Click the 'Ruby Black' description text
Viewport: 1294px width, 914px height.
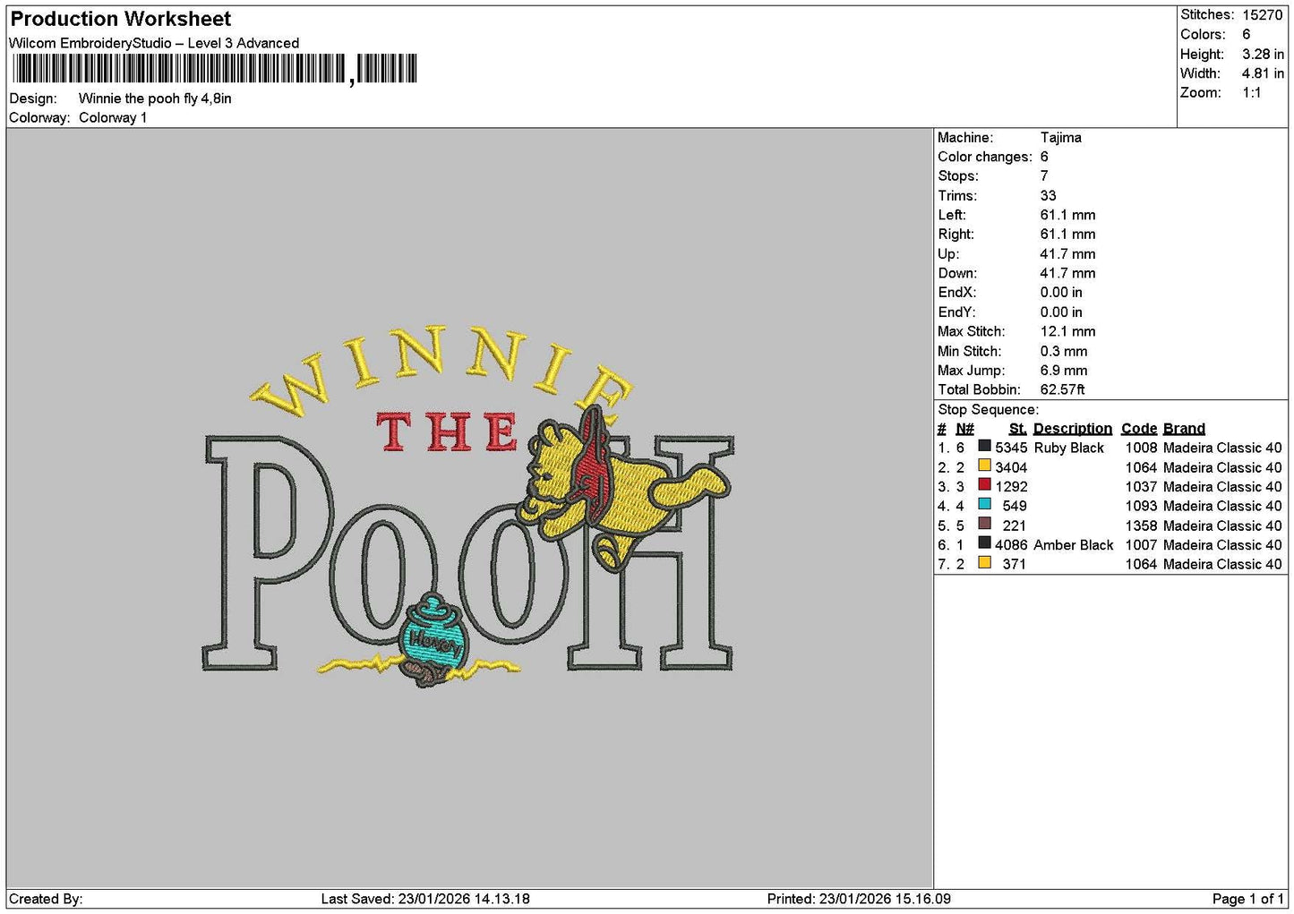tap(1069, 448)
